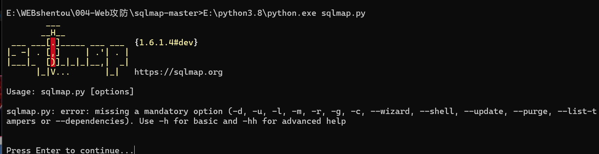Click the E:\python3.8\python.exe path

point(260,13)
